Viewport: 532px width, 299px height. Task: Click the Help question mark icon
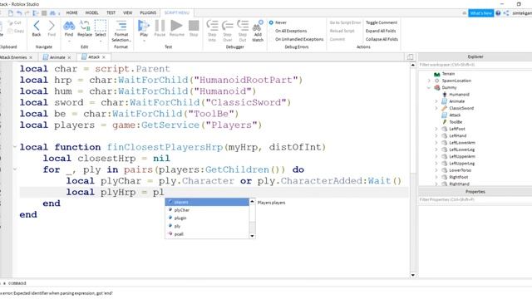pyautogui.click(x=498, y=13)
